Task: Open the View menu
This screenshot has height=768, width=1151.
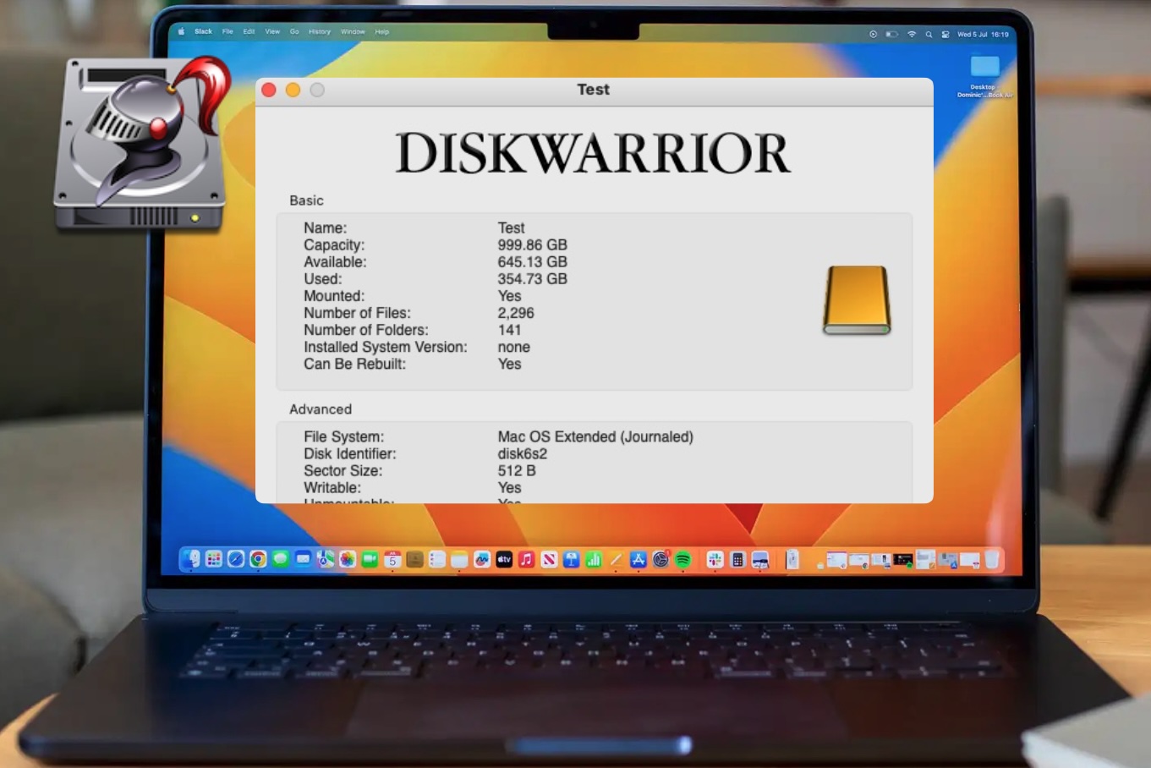Action: pyautogui.click(x=272, y=31)
